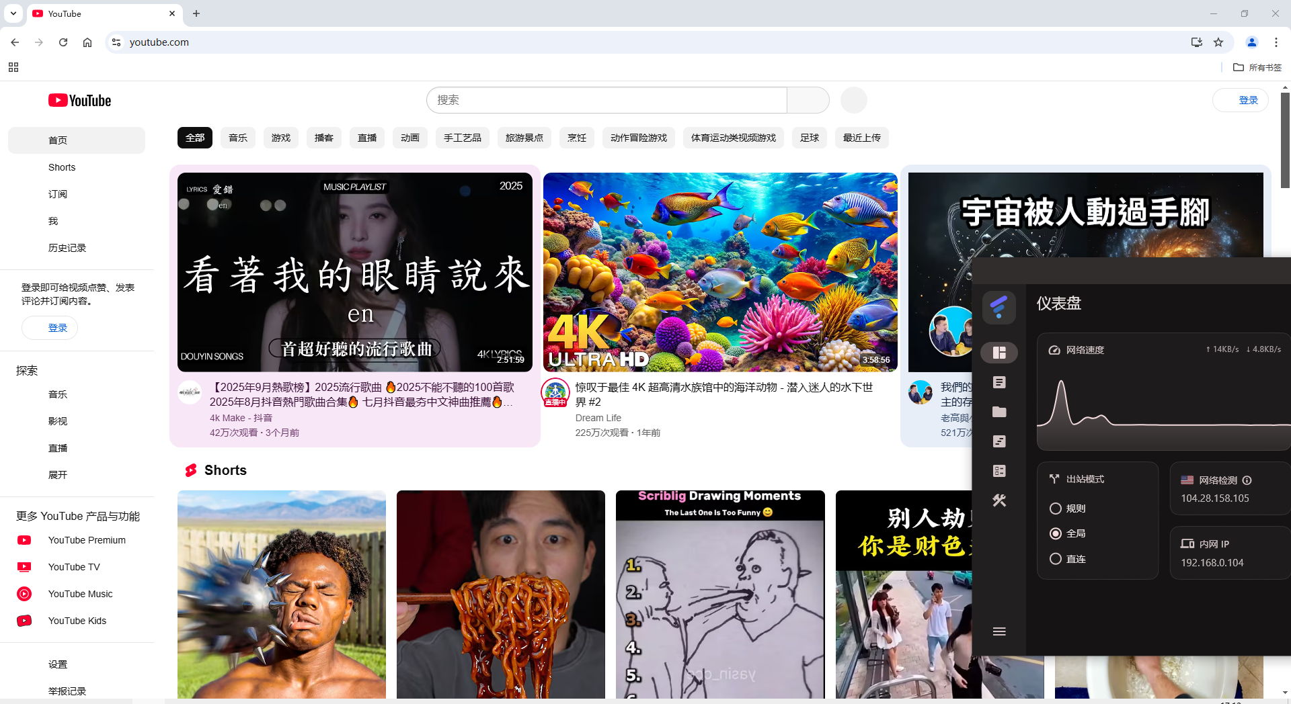Expand the 展开 item in YouTube sidebar
The height and width of the screenshot is (704, 1291).
tap(58, 475)
